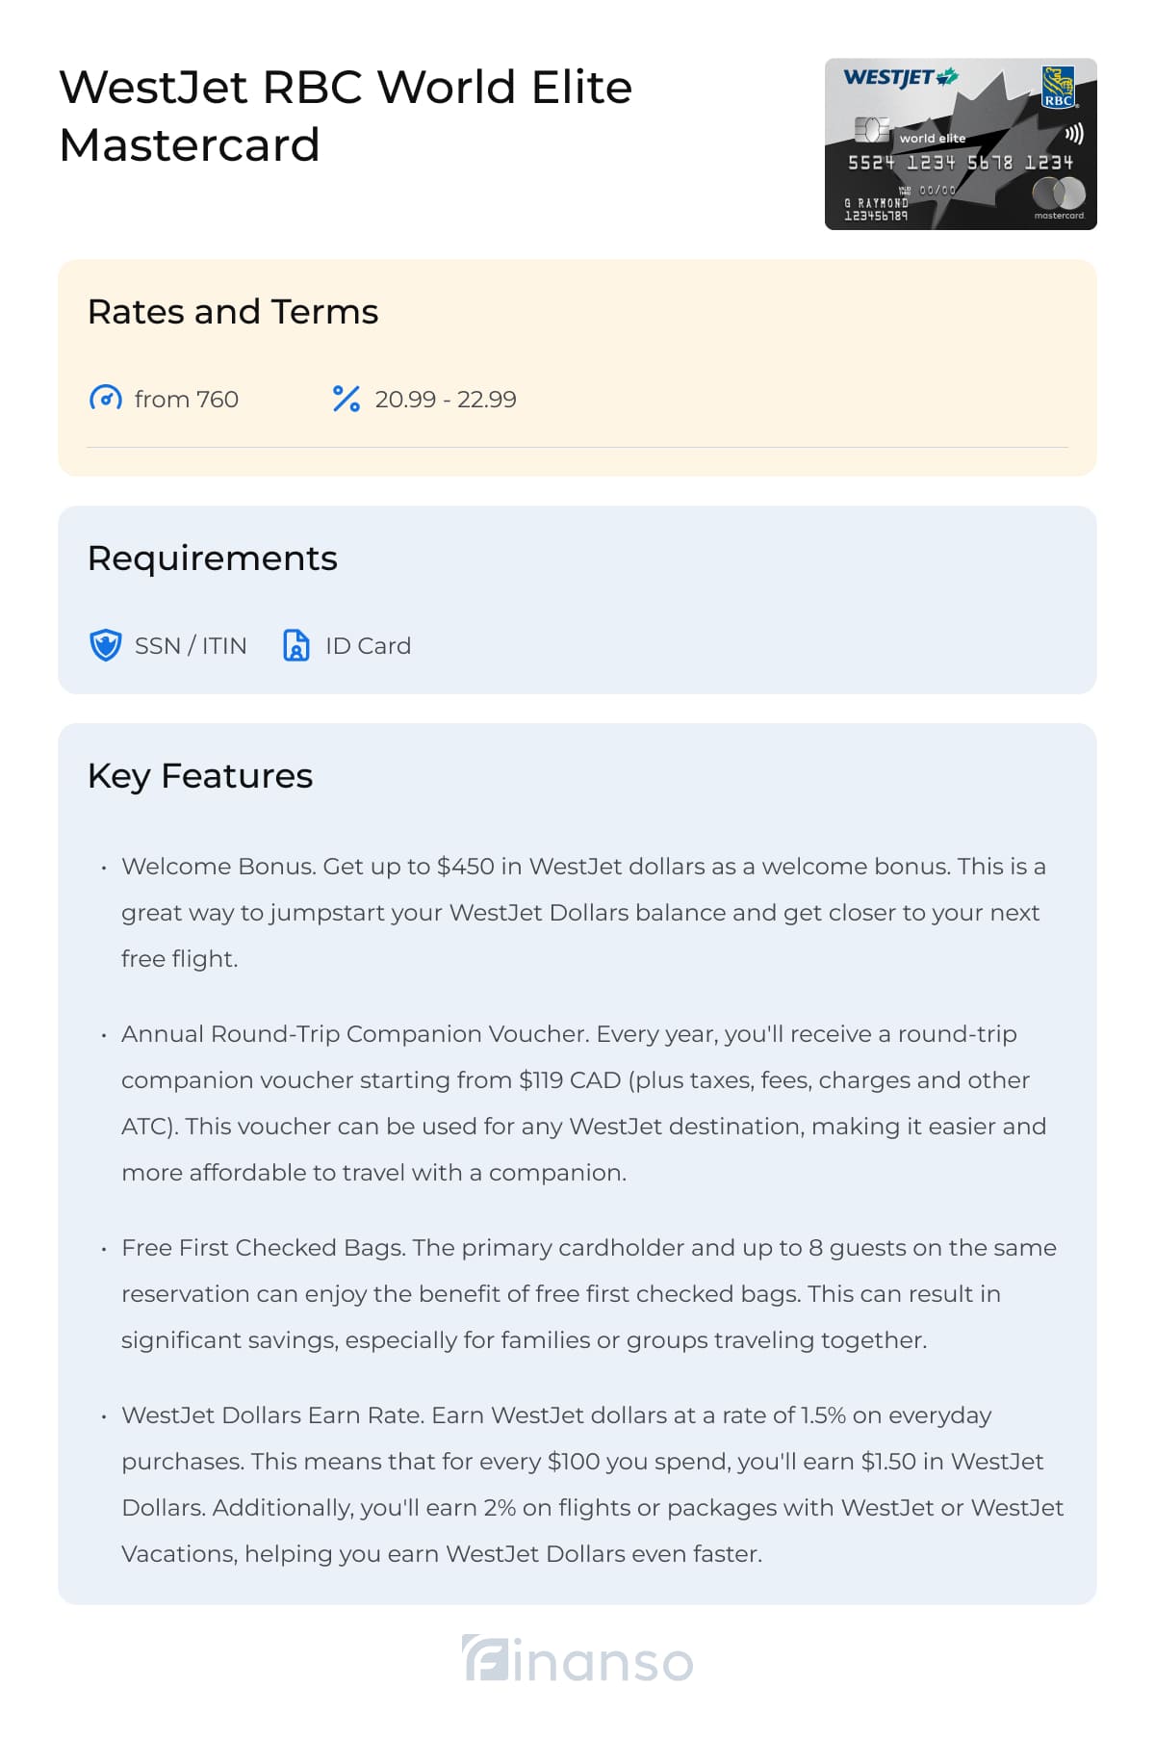Click the Key Features heading
1155x1739 pixels.
coord(200,776)
